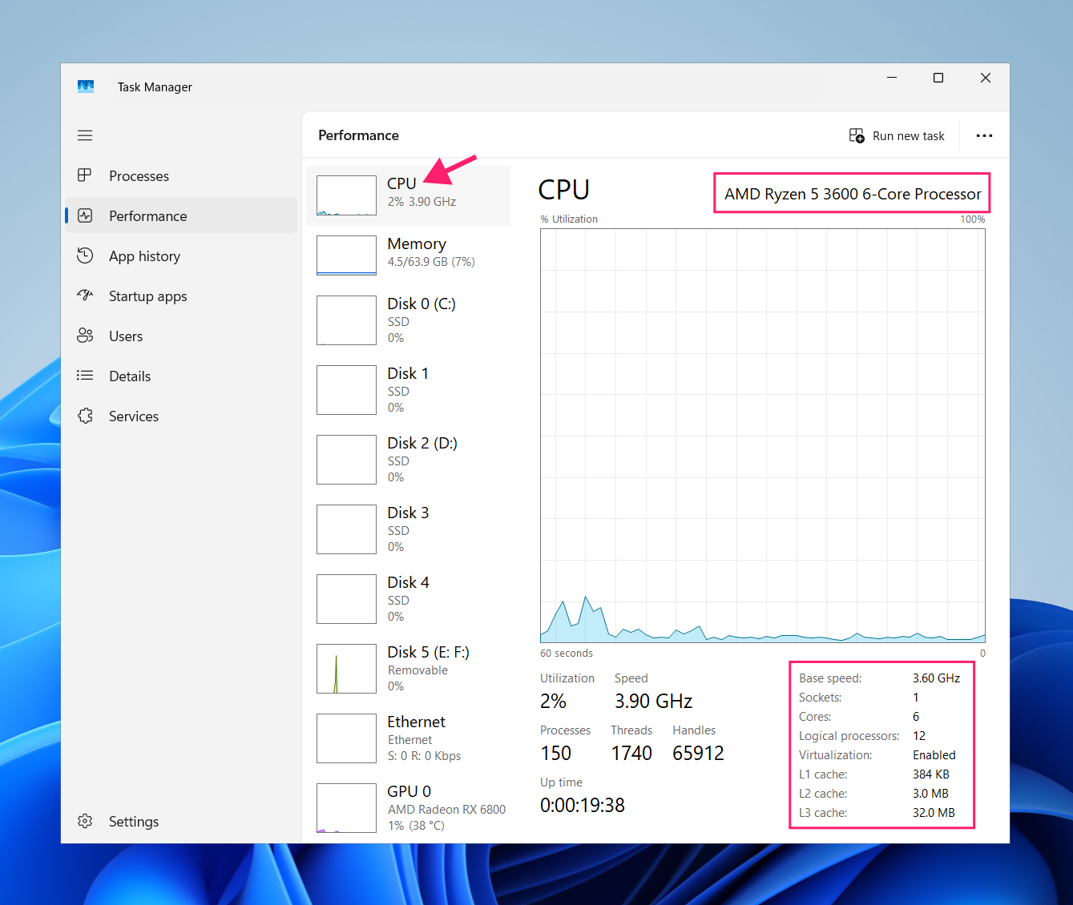Viewport: 1073px width, 905px height.
Task: Minimize the Task Manager window
Action: point(892,78)
